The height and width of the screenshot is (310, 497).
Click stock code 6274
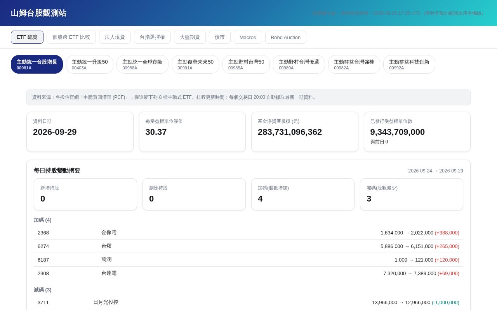pos(43,246)
